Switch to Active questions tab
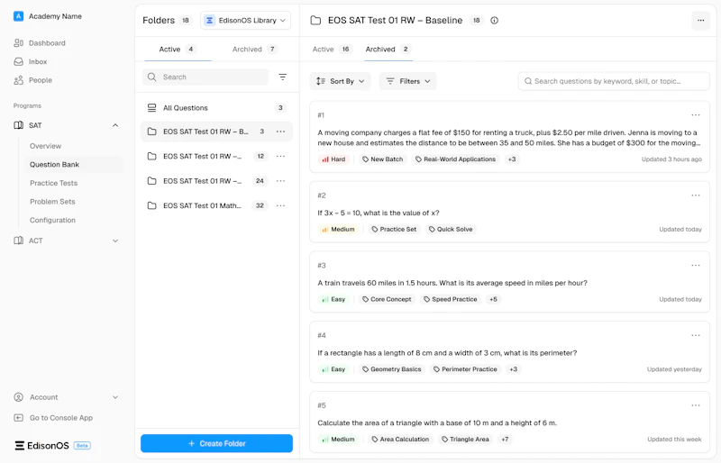The height and width of the screenshot is (463, 721). (x=331, y=50)
